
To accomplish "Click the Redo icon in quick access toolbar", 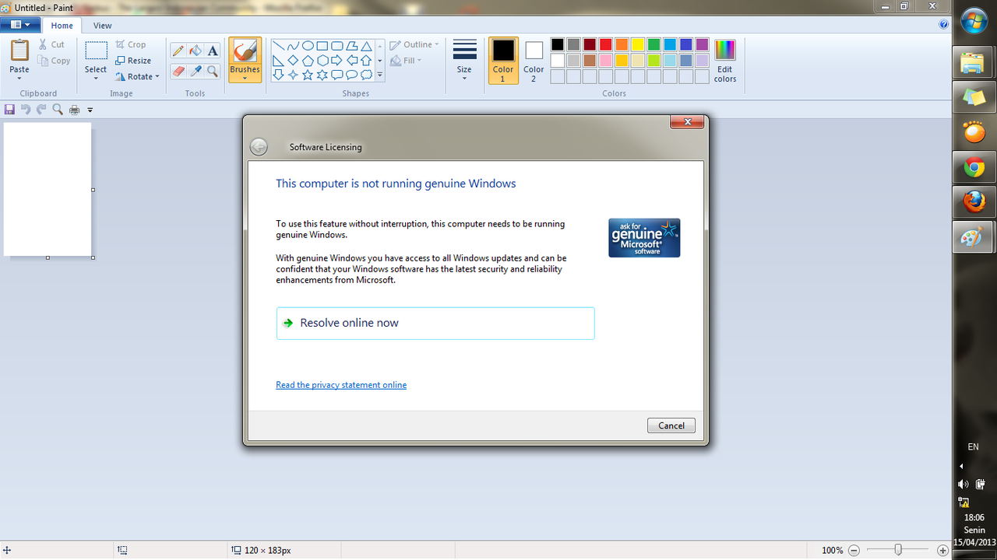I will click(41, 110).
